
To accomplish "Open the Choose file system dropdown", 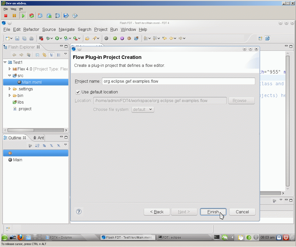I will point(143,110).
